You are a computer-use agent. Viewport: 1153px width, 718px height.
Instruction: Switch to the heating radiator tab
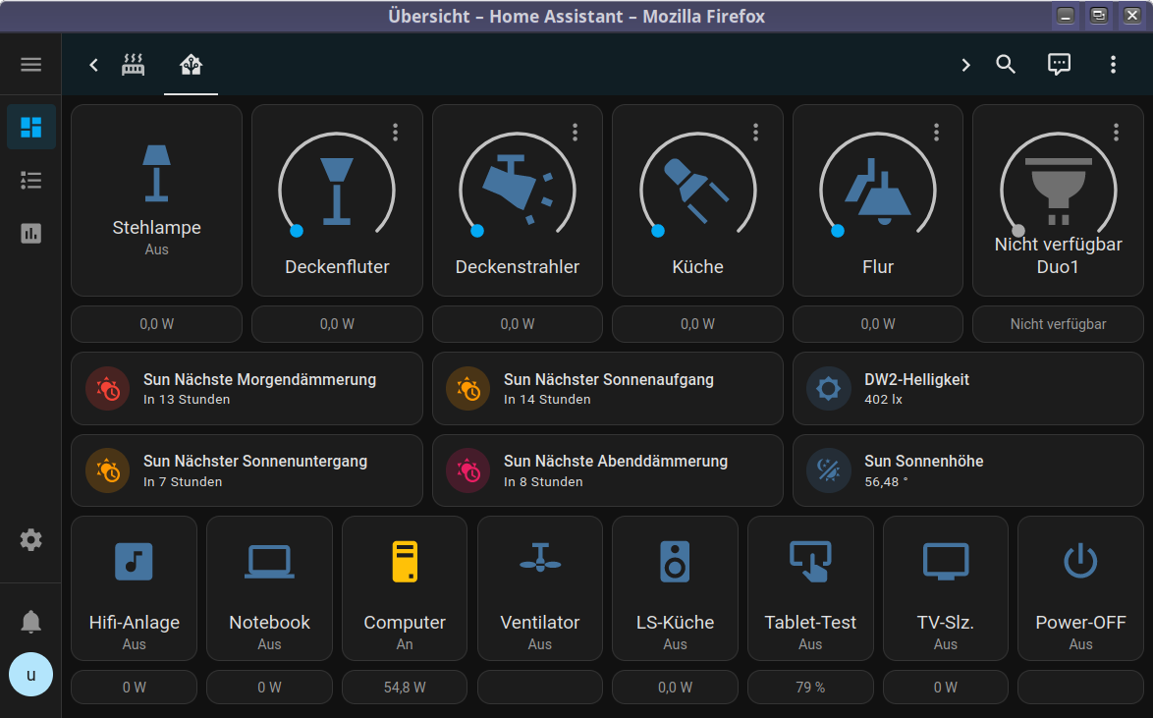134,65
